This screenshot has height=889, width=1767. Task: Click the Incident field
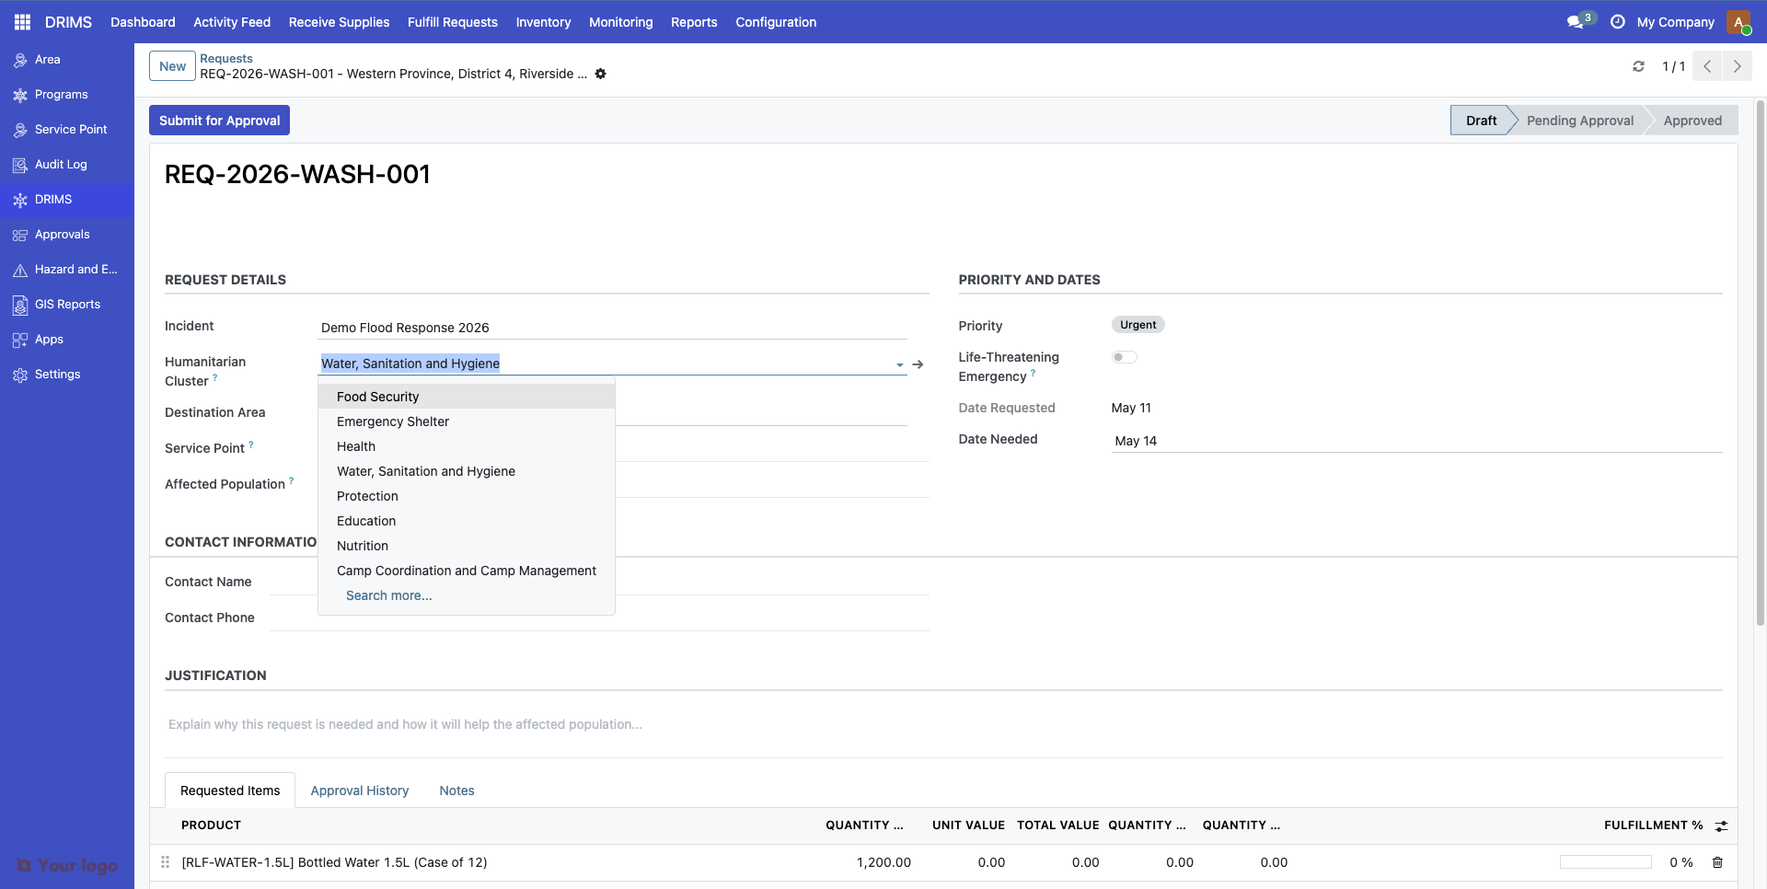coord(613,328)
